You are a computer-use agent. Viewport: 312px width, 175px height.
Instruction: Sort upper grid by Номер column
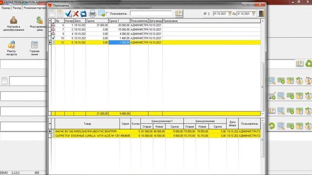tap(69, 20)
